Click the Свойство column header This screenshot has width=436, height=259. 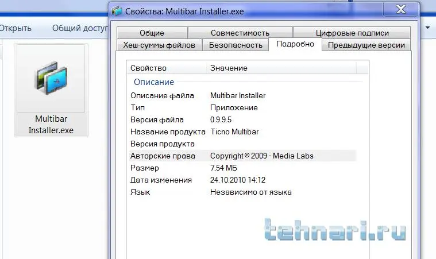[x=167, y=68]
